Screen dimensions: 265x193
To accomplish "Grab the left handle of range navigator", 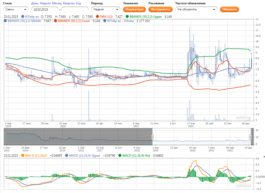I will (x=152, y=137).
